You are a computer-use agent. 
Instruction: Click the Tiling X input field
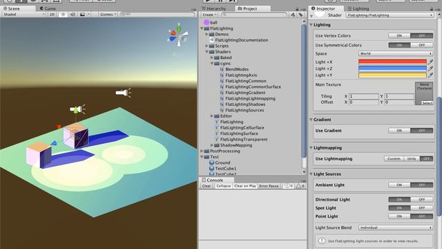coord(363,96)
